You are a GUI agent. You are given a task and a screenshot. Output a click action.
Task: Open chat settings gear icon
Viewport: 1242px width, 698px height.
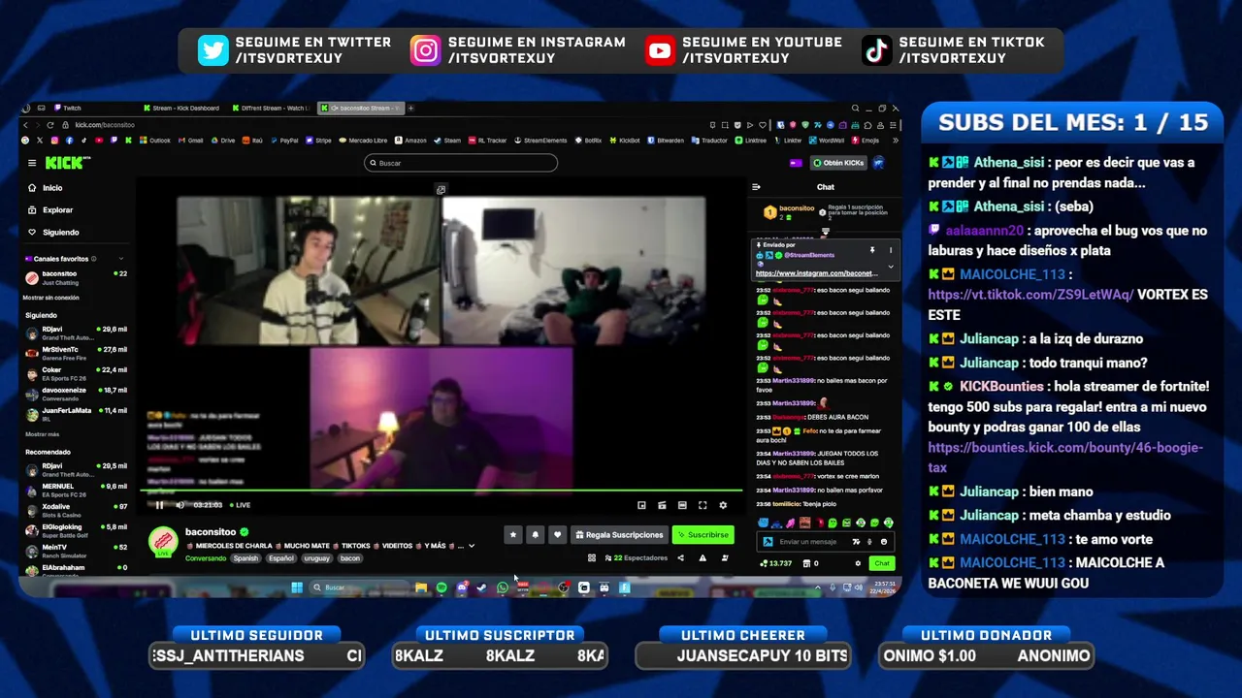click(x=858, y=563)
